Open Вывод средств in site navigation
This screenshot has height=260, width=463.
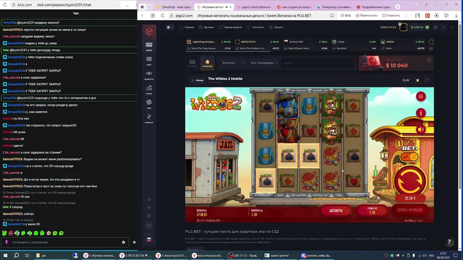[230, 27]
